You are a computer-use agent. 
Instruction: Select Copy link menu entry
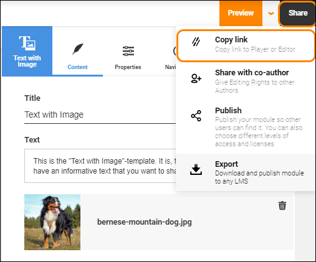coord(246,45)
